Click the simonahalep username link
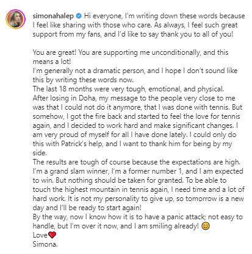This screenshot has width=252, height=254. (x=53, y=16)
